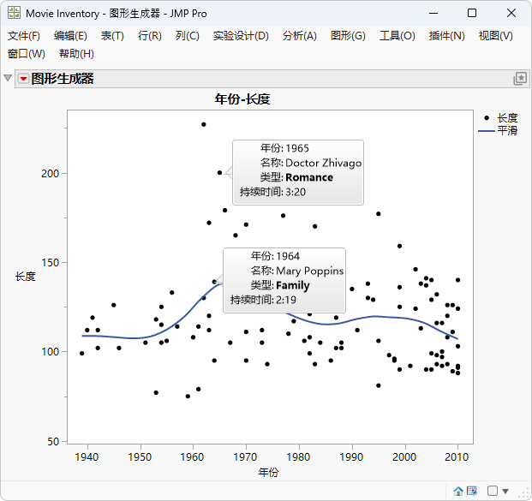532x501 pixels.
Task: Click the home window icon in status bar
Action: click(x=458, y=491)
